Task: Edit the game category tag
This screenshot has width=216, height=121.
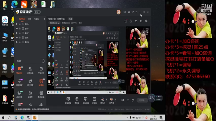Action: coord(54,23)
